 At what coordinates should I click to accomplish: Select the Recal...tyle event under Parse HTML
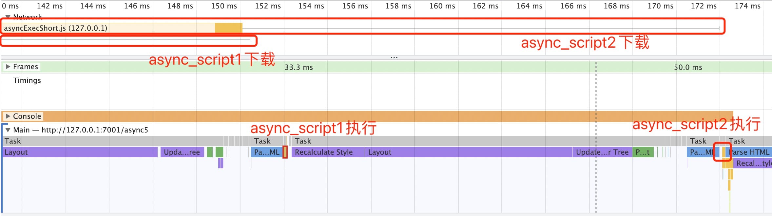click(x=753, y=163)
